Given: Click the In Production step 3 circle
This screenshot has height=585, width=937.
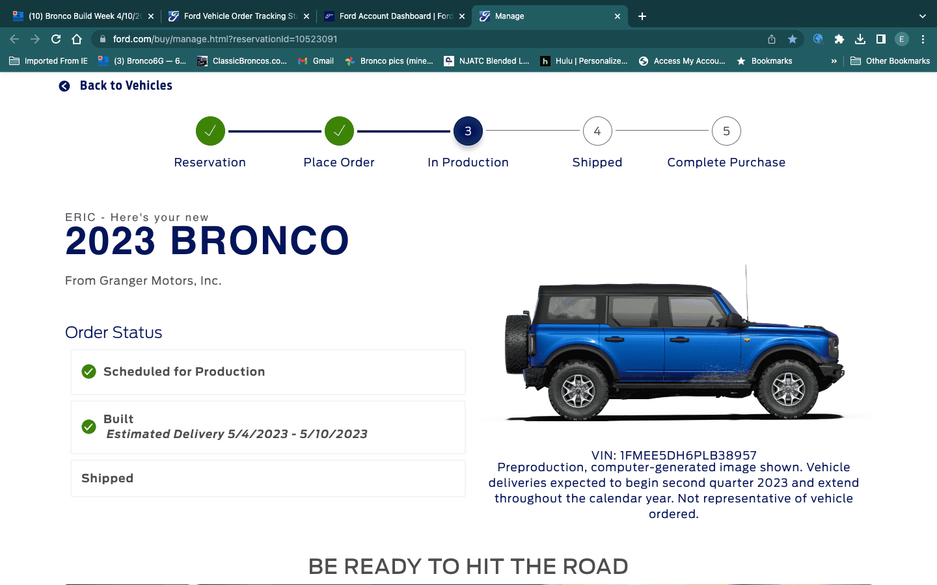Looking at the screenshot, I should (468, 131).
